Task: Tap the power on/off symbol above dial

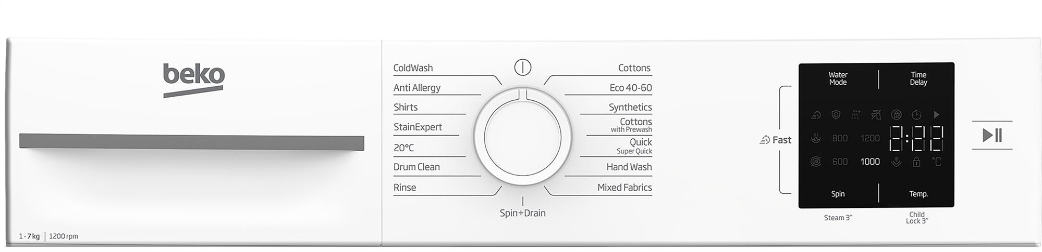Action: point(522,68)
